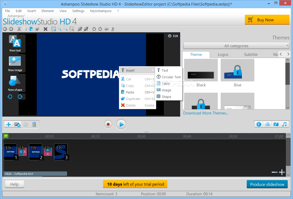The width and height of the screenshot is (293, 199).
Task: Click the Produce slideshow button
Action: click(x=267, y=184)
